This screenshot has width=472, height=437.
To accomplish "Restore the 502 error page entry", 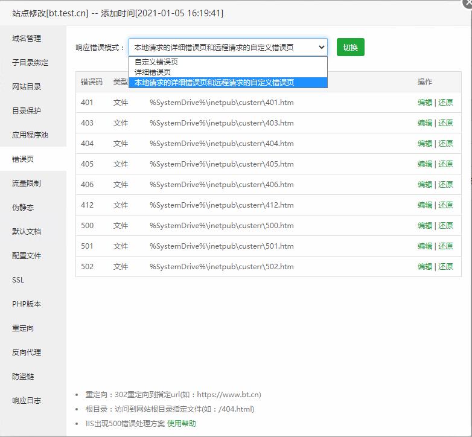I will [x=445, y=267].
